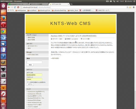Image resolution: width=136 pixels, height=109 pixels.
Task: Open the Ubuntu Dash home launcher
Action: (3, 6)
